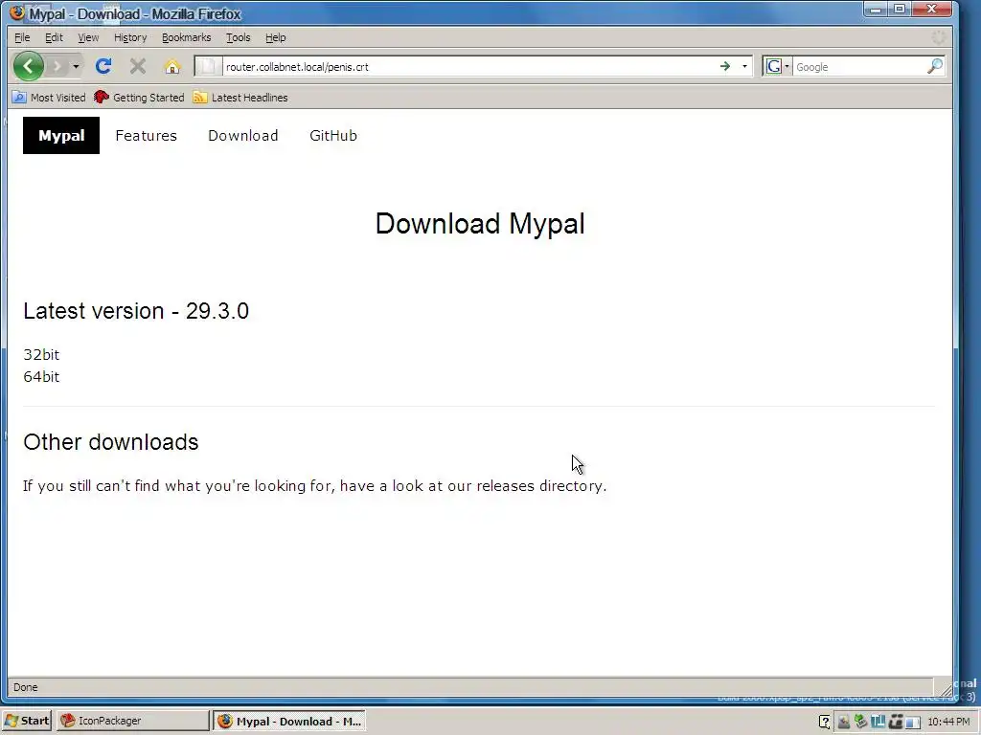Click the 10:44 PM system clock
This screenshot has width=981, height=735.
948,722
